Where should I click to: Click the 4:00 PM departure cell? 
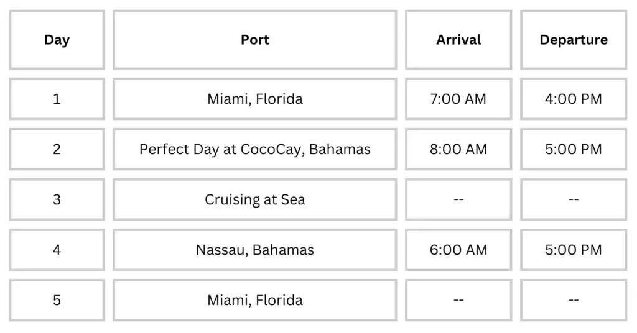pyautogui.click(x=574, y=99)
